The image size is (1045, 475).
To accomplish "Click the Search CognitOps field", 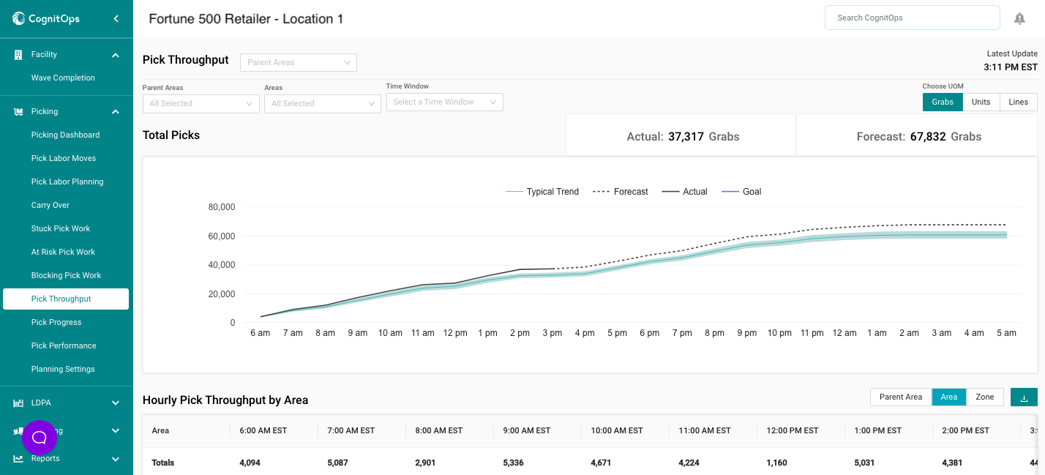I will pyautogui.click(x=912, y=18).
